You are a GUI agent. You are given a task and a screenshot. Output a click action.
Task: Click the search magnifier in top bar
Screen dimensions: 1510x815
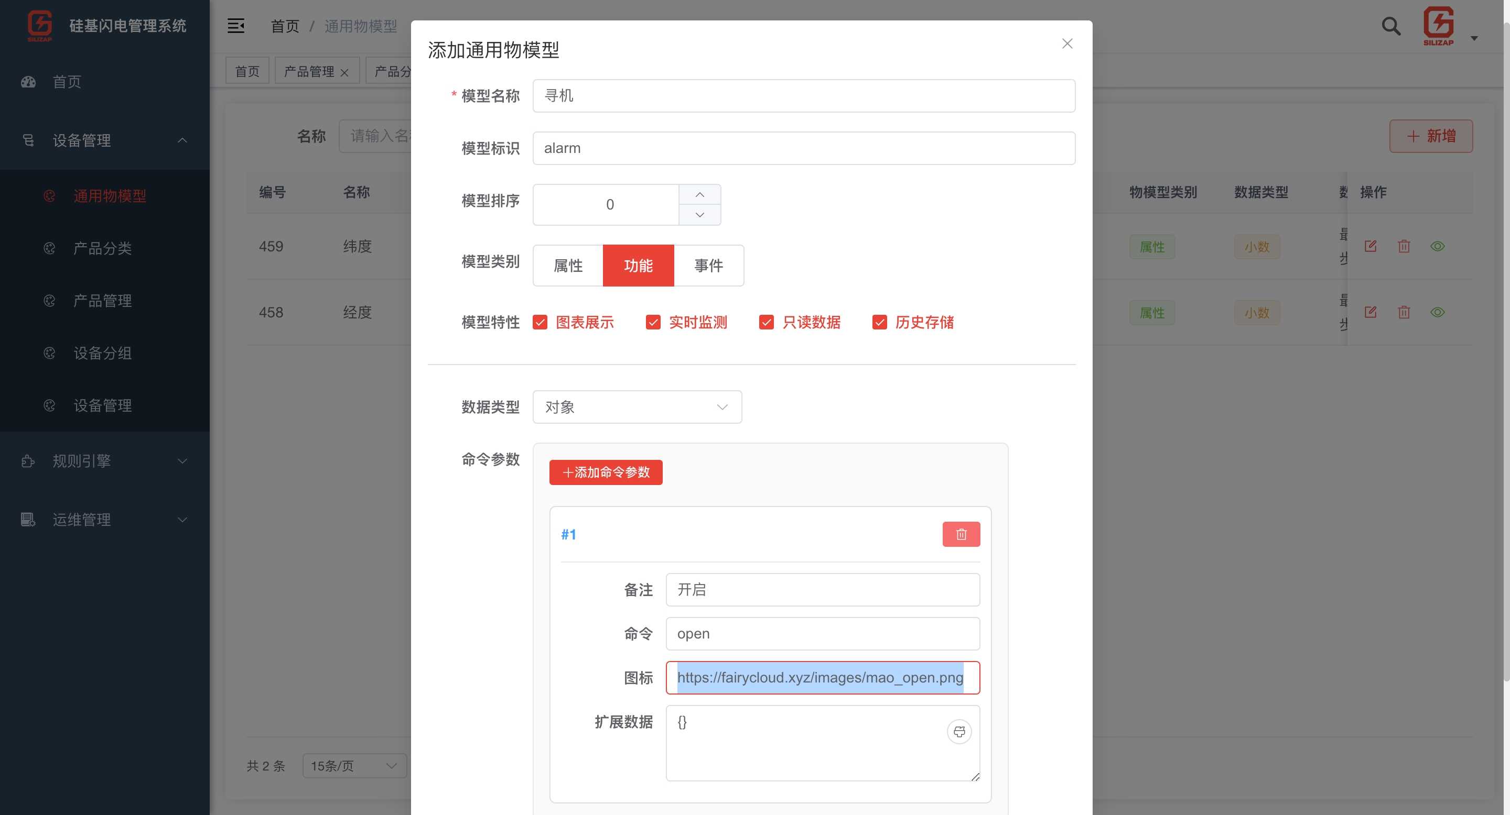coord(1390,26)
